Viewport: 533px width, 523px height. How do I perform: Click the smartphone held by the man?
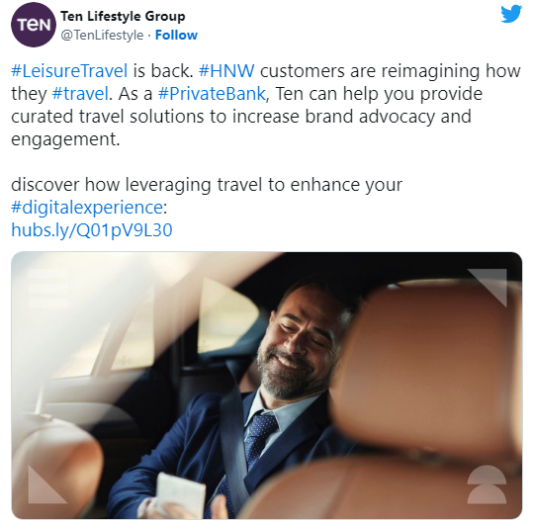click(x=180, y=494)
